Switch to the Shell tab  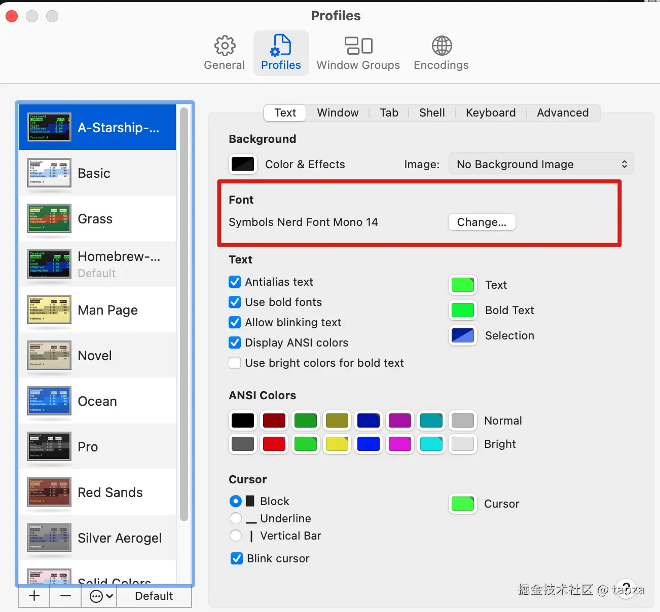point(432,112)
